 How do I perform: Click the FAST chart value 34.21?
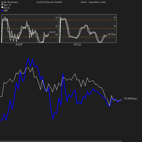coord(53,32)
